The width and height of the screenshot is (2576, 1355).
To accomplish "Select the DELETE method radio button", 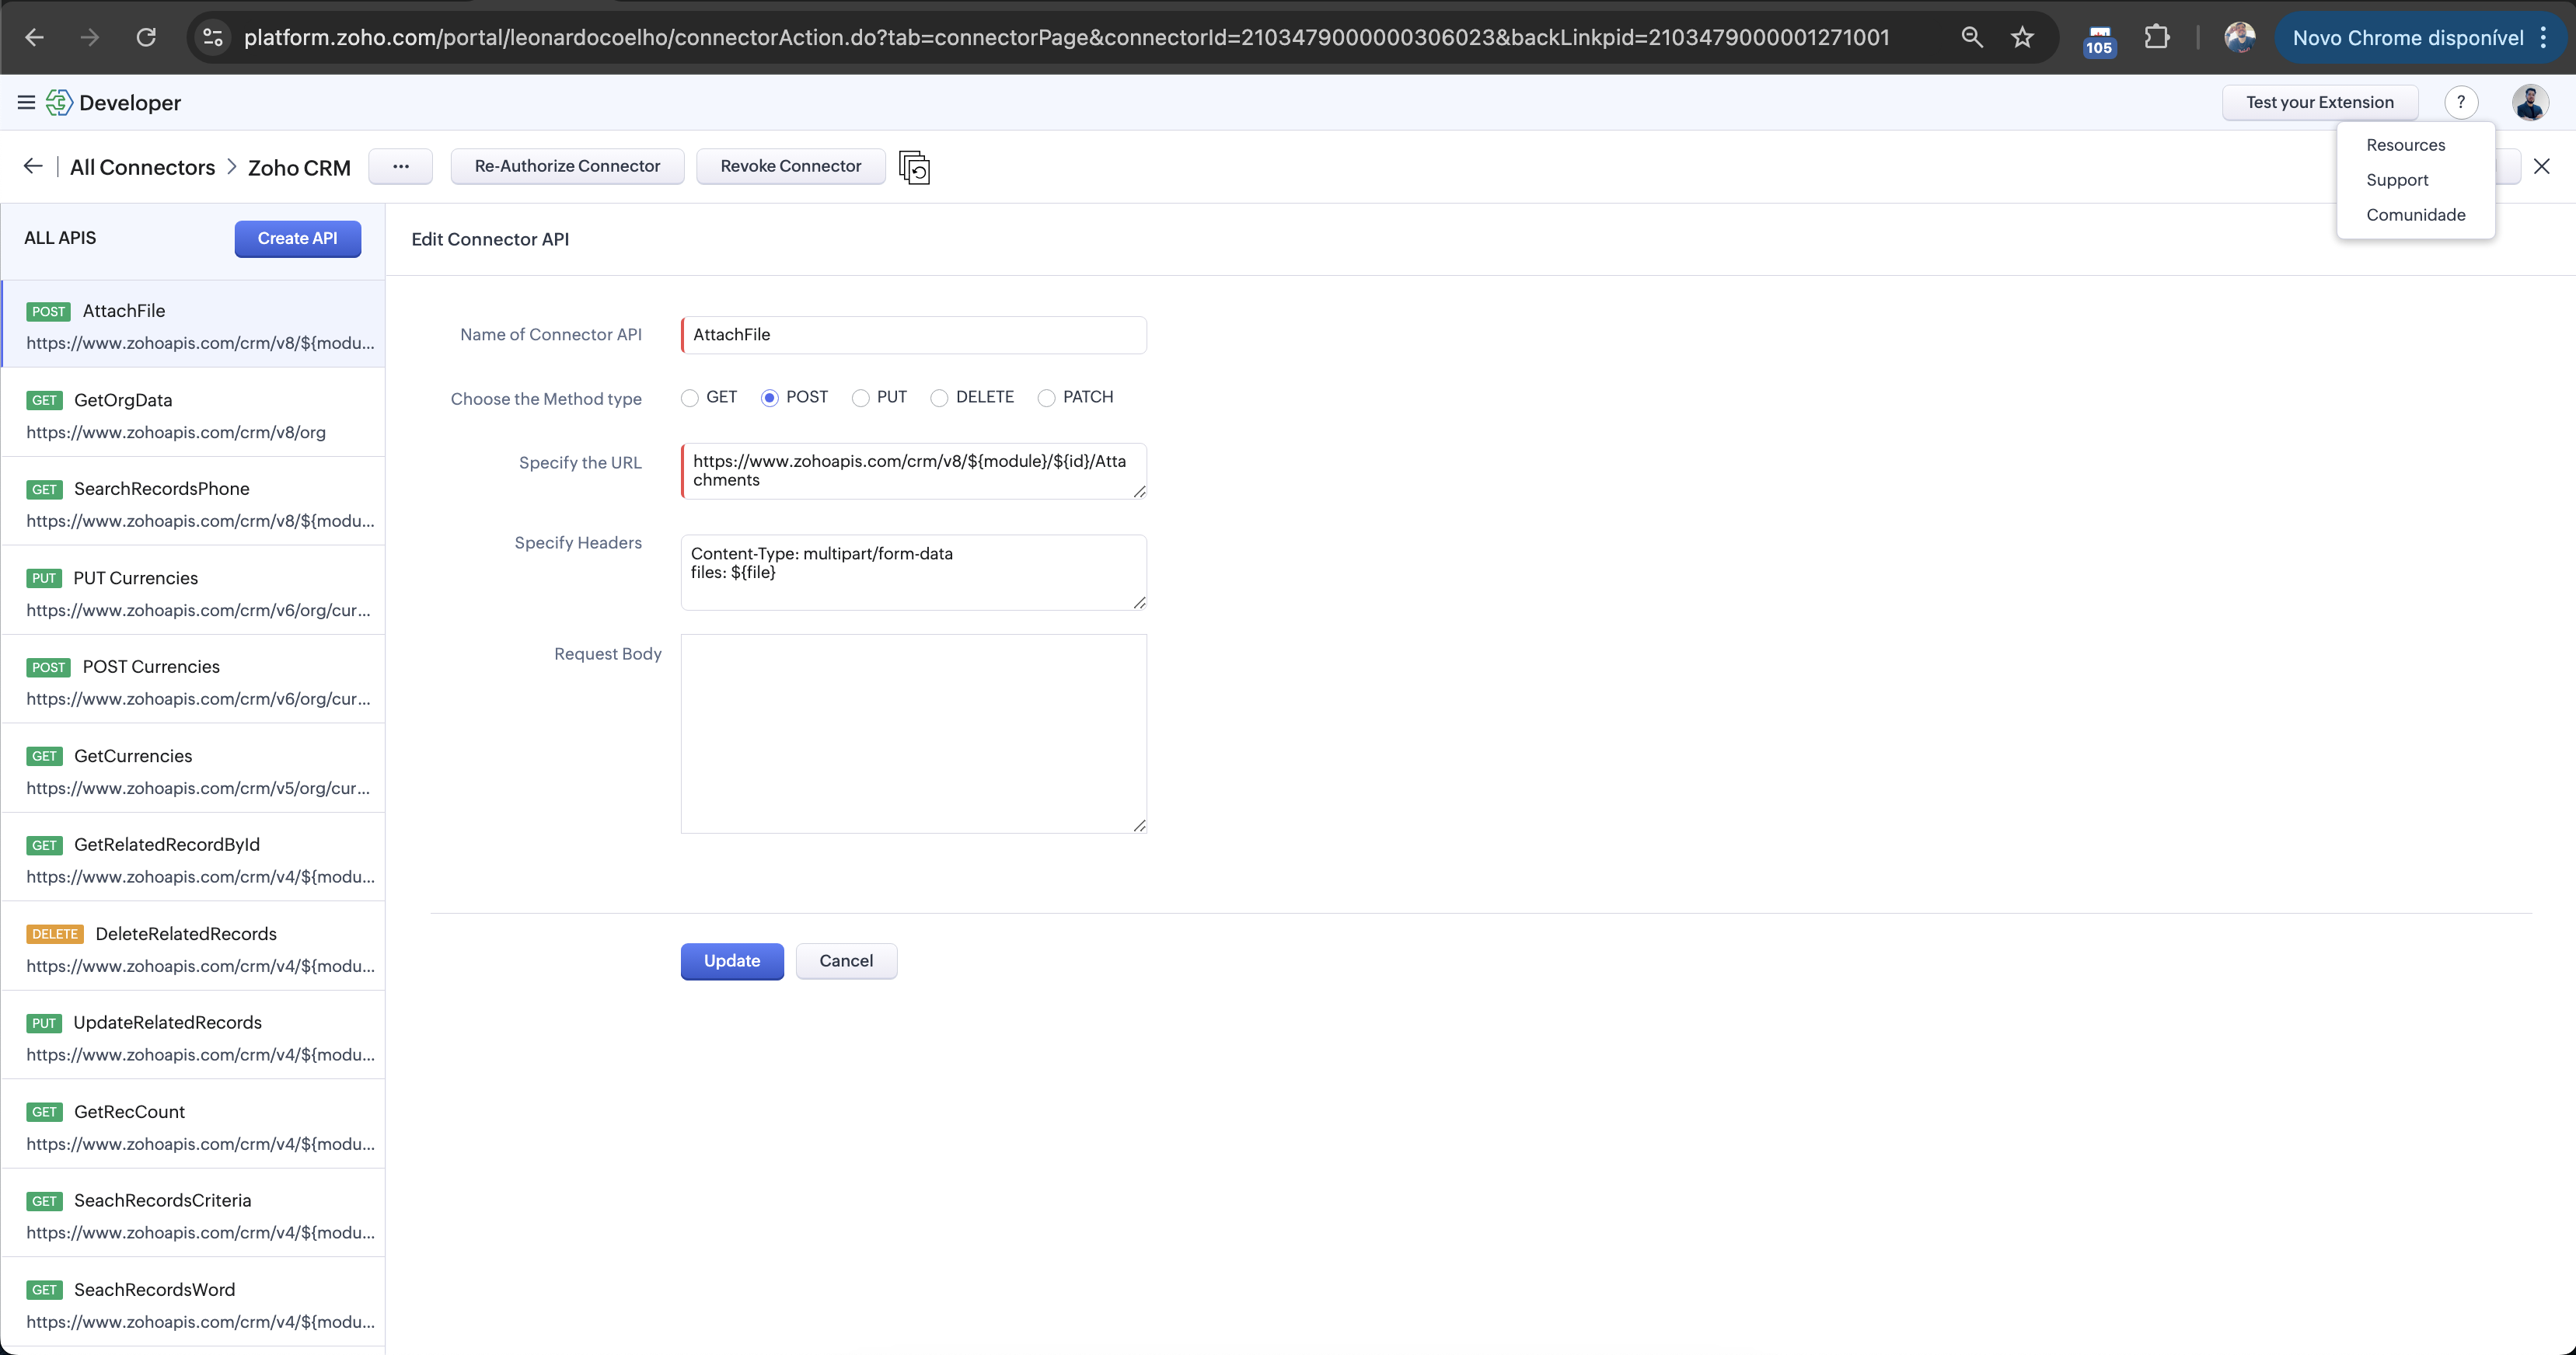I will pyautogui.click(x=939, y=398).
